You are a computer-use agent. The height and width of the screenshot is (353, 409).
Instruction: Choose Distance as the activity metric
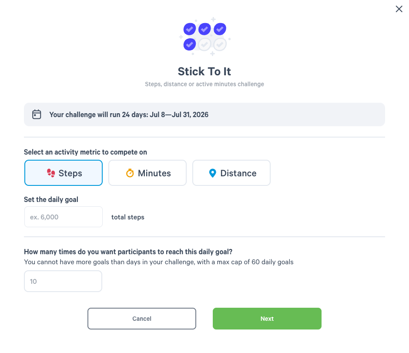click(x=231, y=173)
